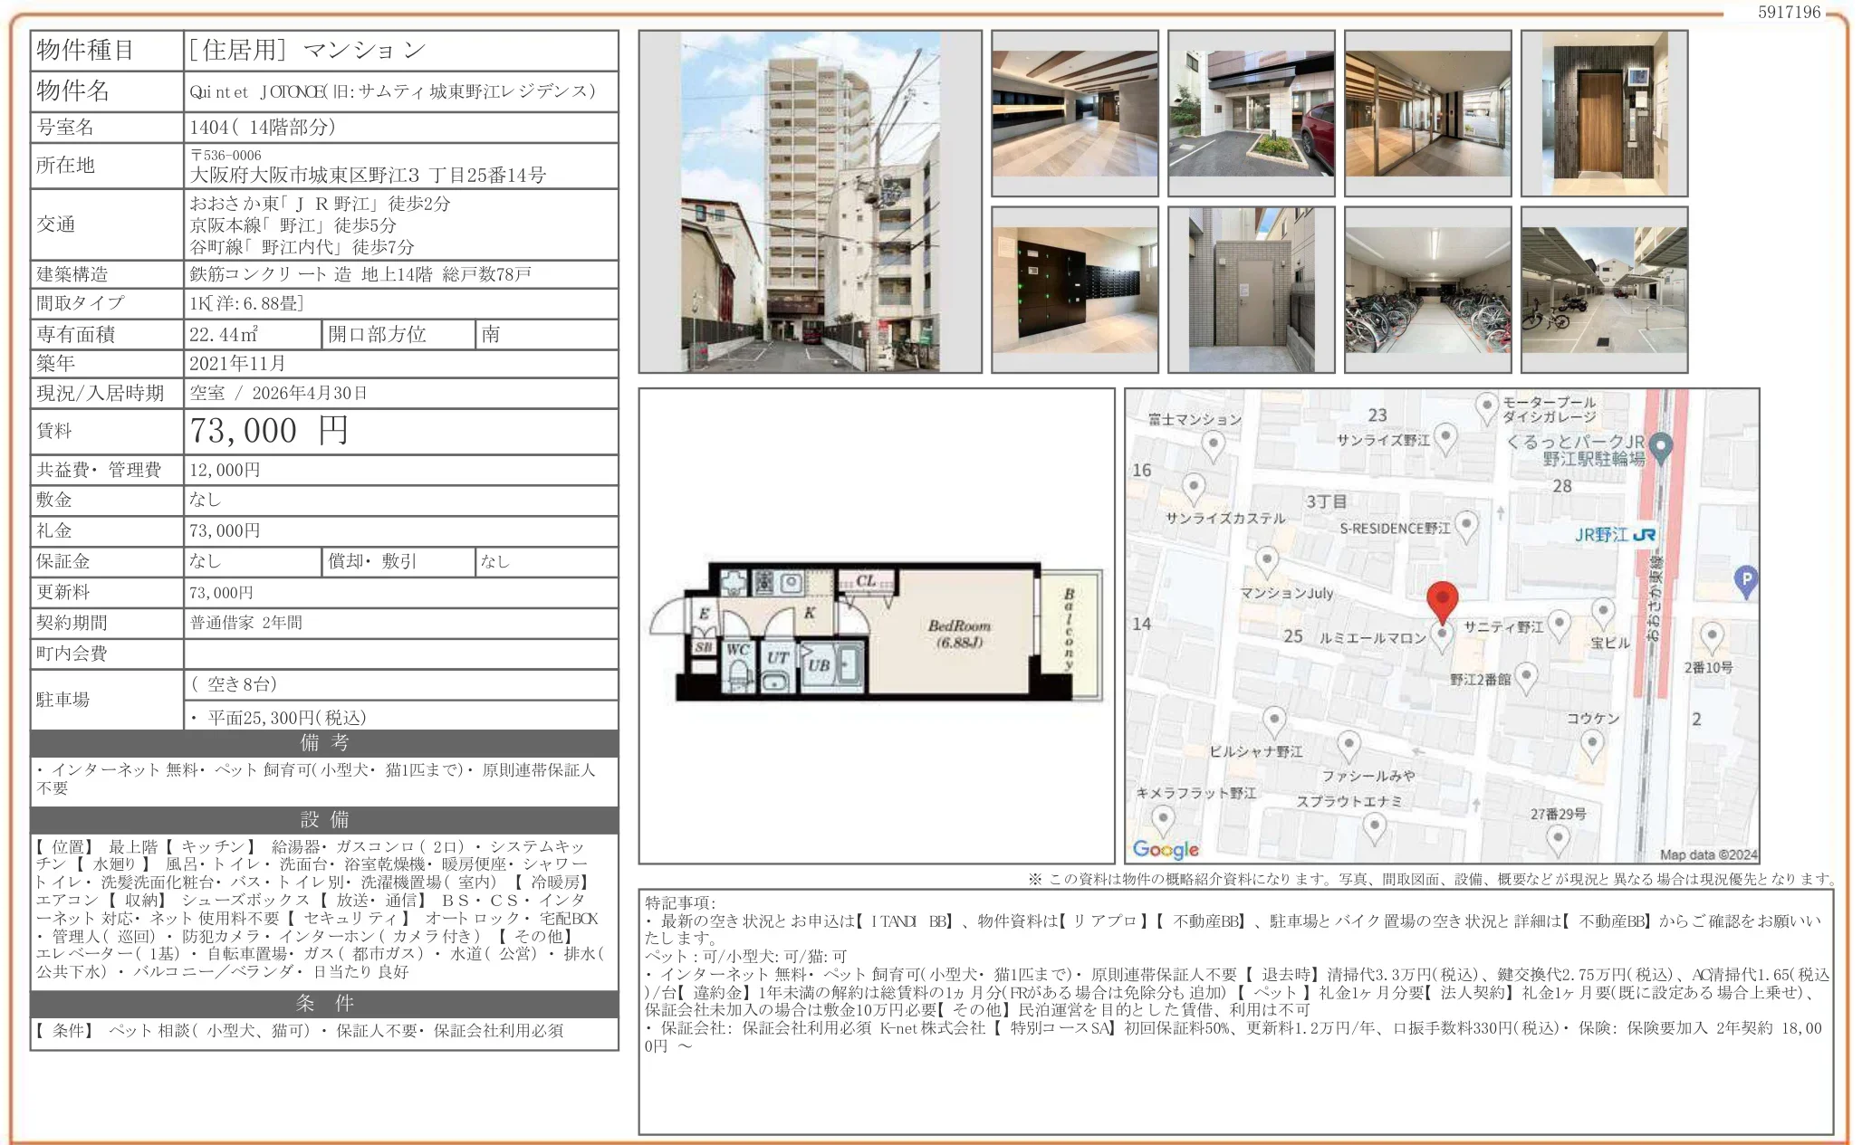The image size is (1862, 1145).
Task: Open the bicycle parking photo
Action: tap(1427, 290)
